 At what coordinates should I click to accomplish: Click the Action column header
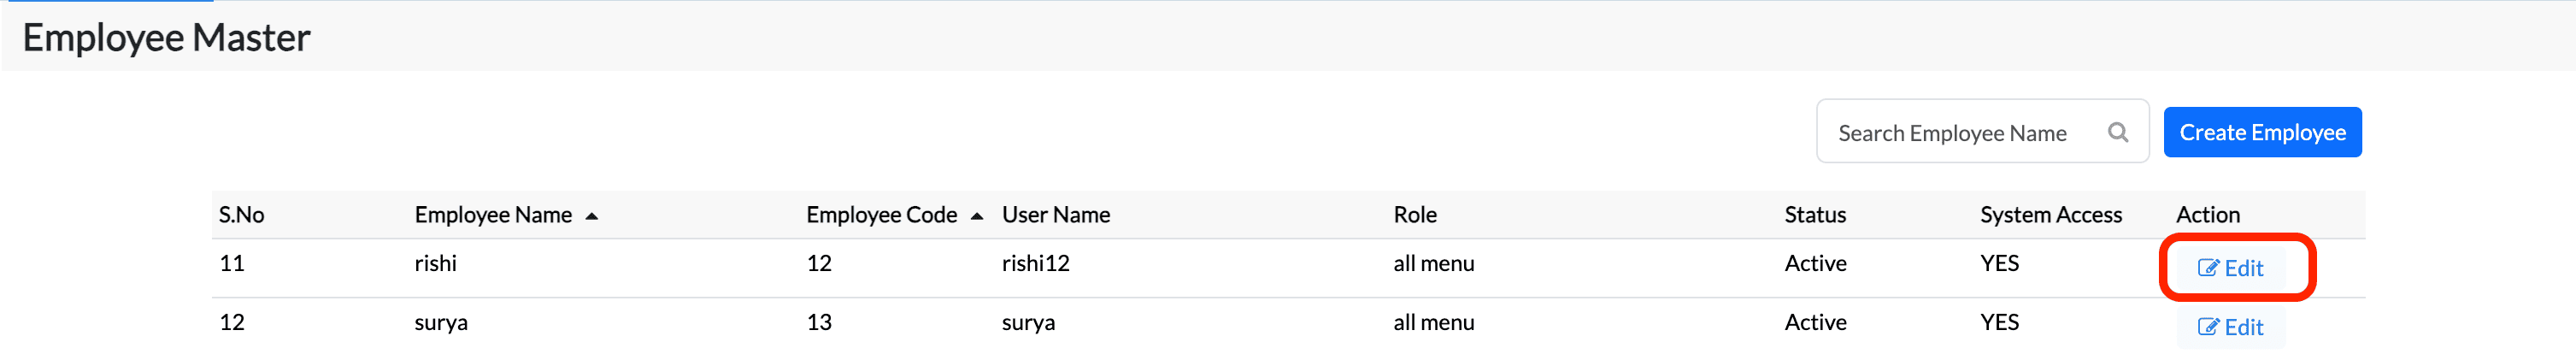[2208, 215]
